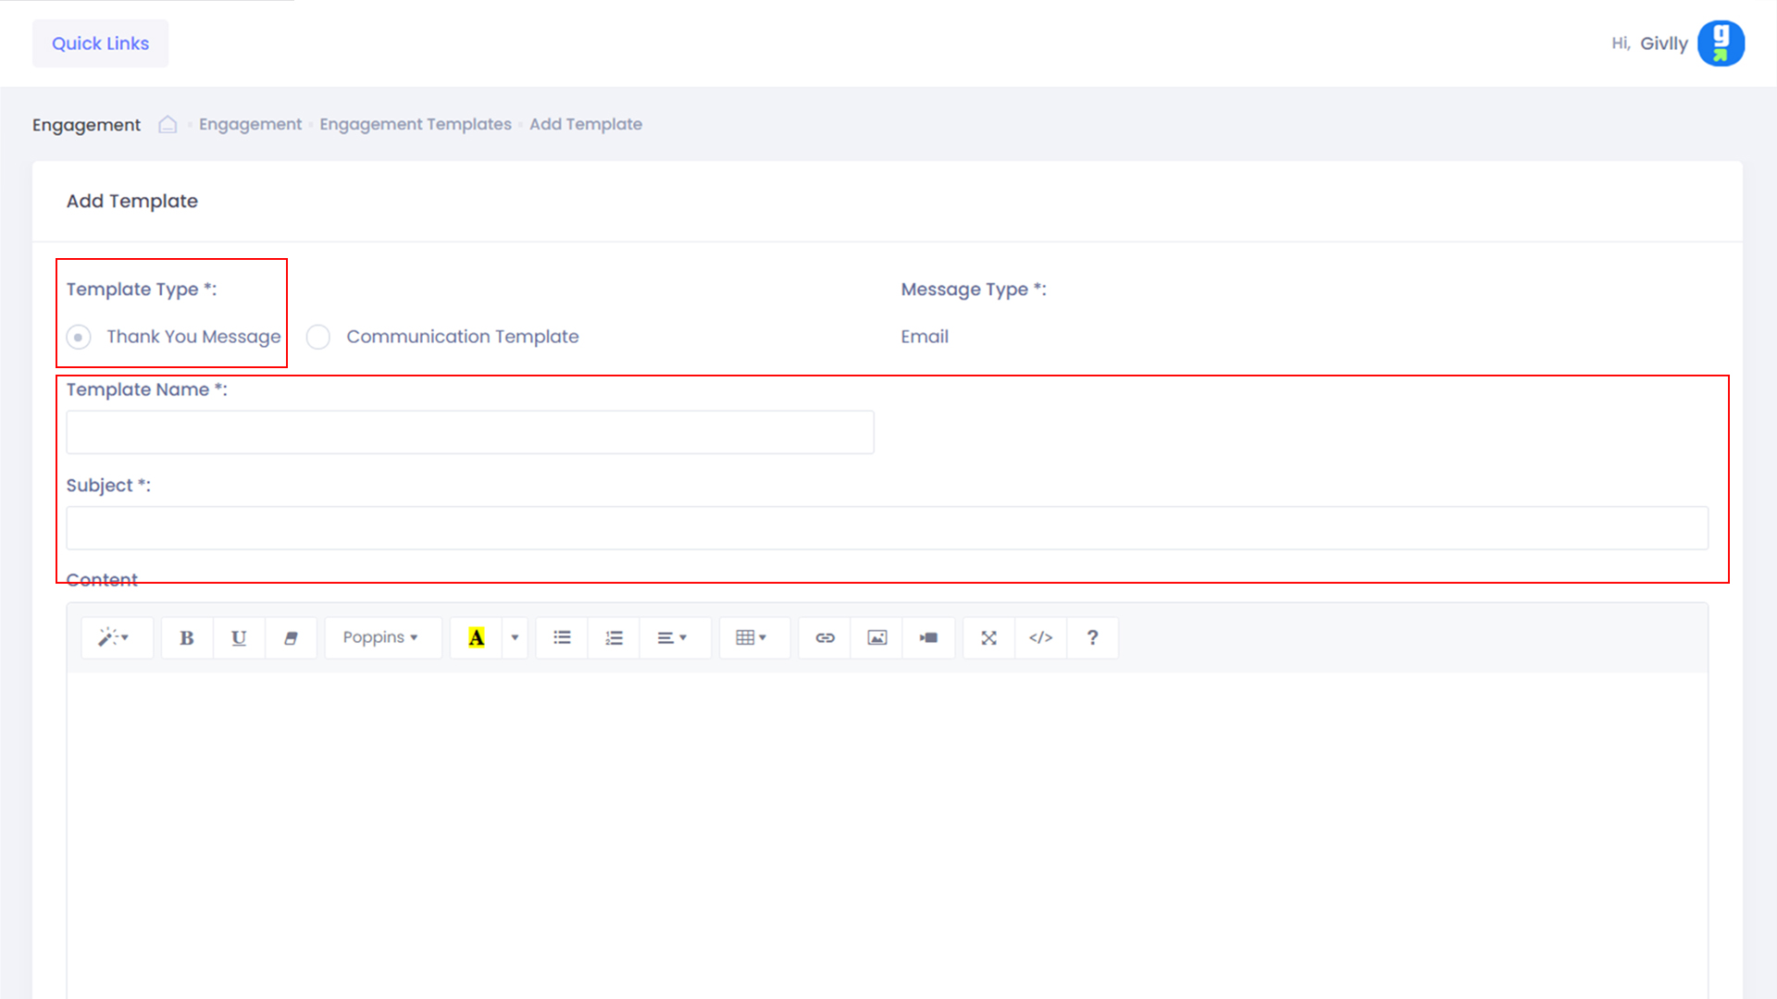The image size is (1777, 999).
Task: Expand the magic wand style dropdown
Action: pyautogui.click(x=115, y=638)
